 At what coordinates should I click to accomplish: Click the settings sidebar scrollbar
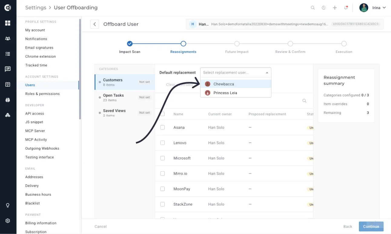[80, 69]
